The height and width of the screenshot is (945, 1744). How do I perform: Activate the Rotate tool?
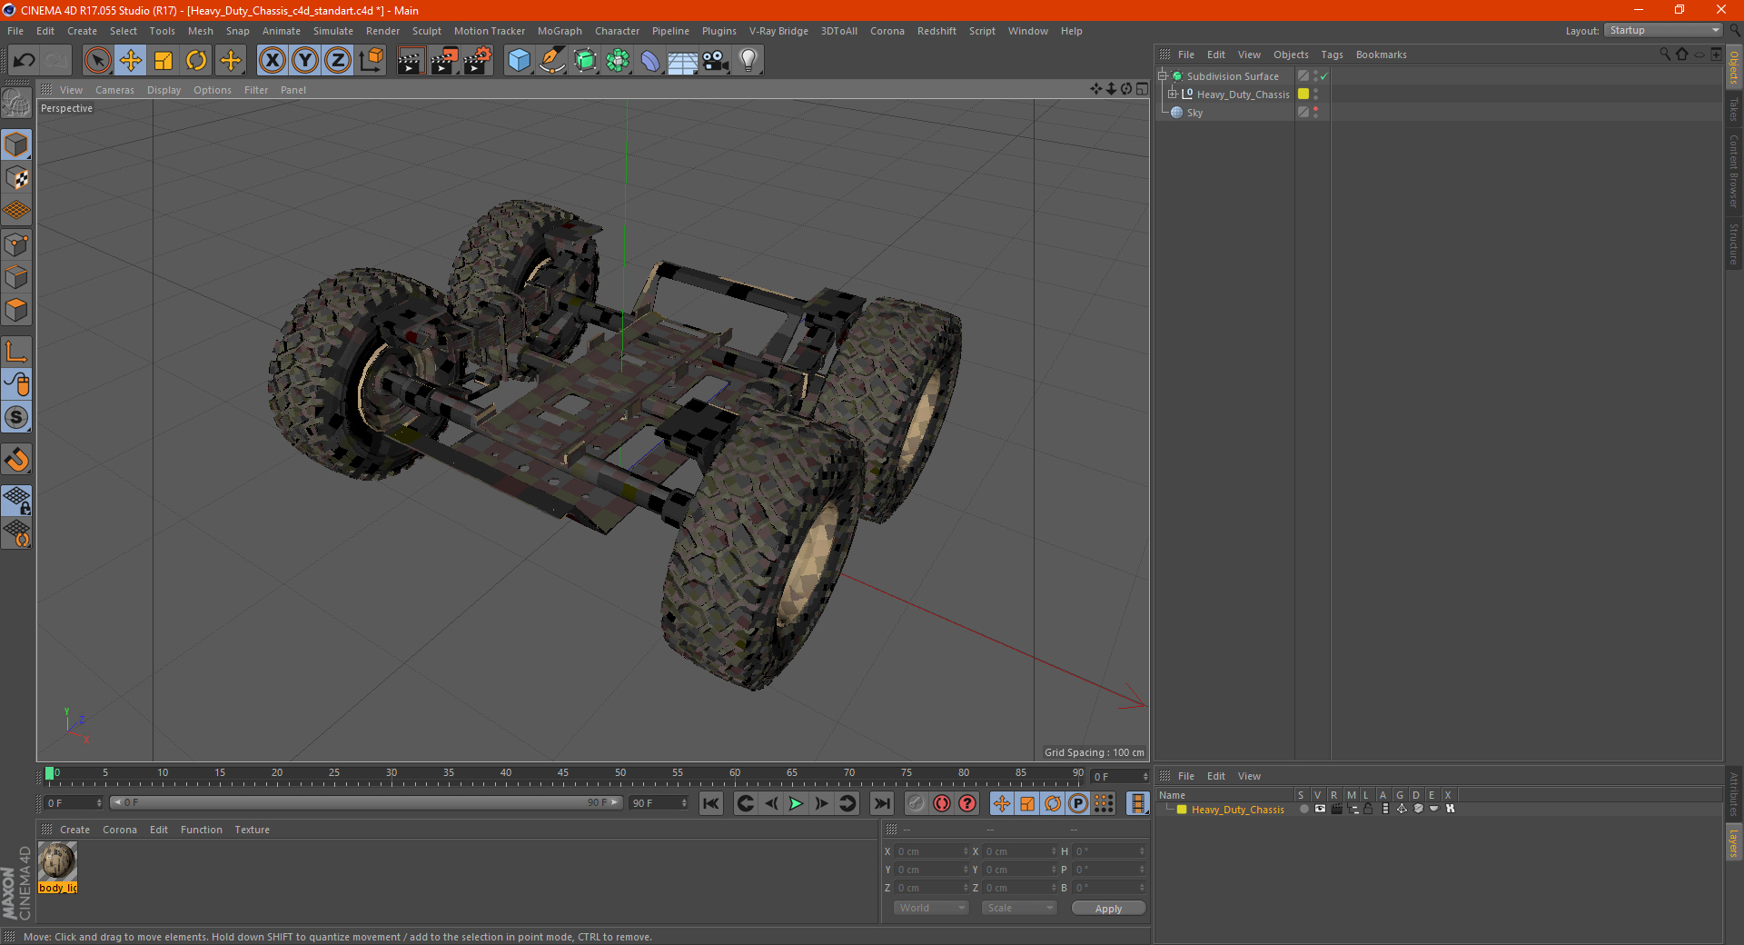click(196, 61)
